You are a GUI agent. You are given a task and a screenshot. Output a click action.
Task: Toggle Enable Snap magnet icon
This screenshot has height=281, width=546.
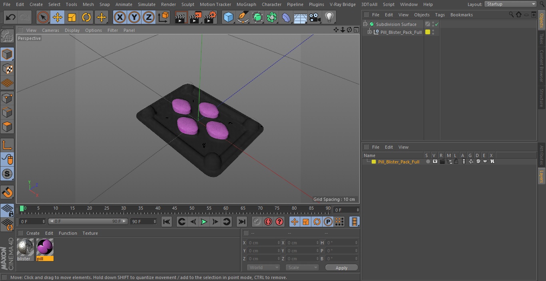click(x=7, y=192)
